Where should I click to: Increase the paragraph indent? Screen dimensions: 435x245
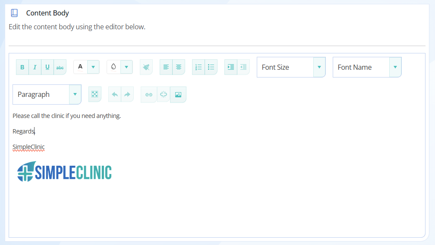coord(231,67)
